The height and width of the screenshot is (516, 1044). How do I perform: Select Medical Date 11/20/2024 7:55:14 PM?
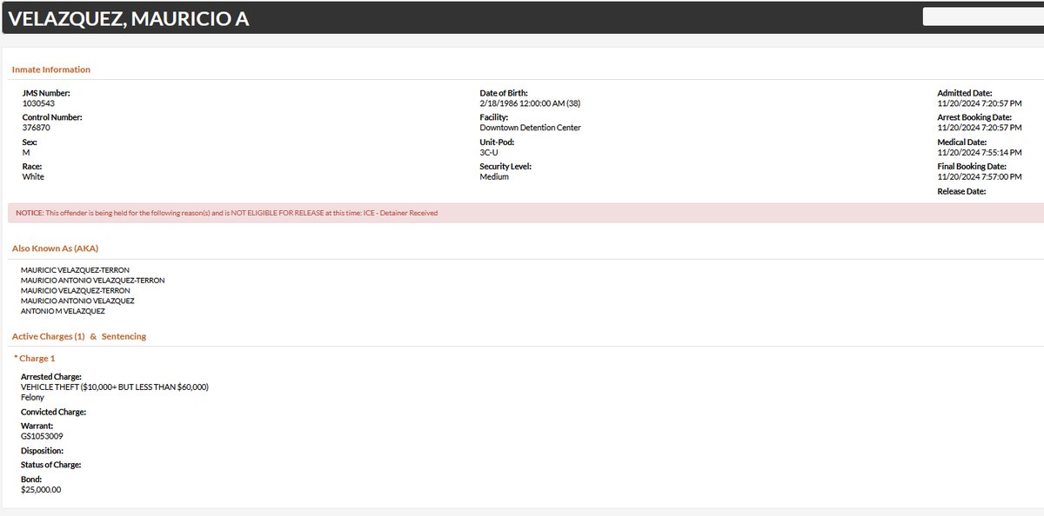tap(979, 152)
